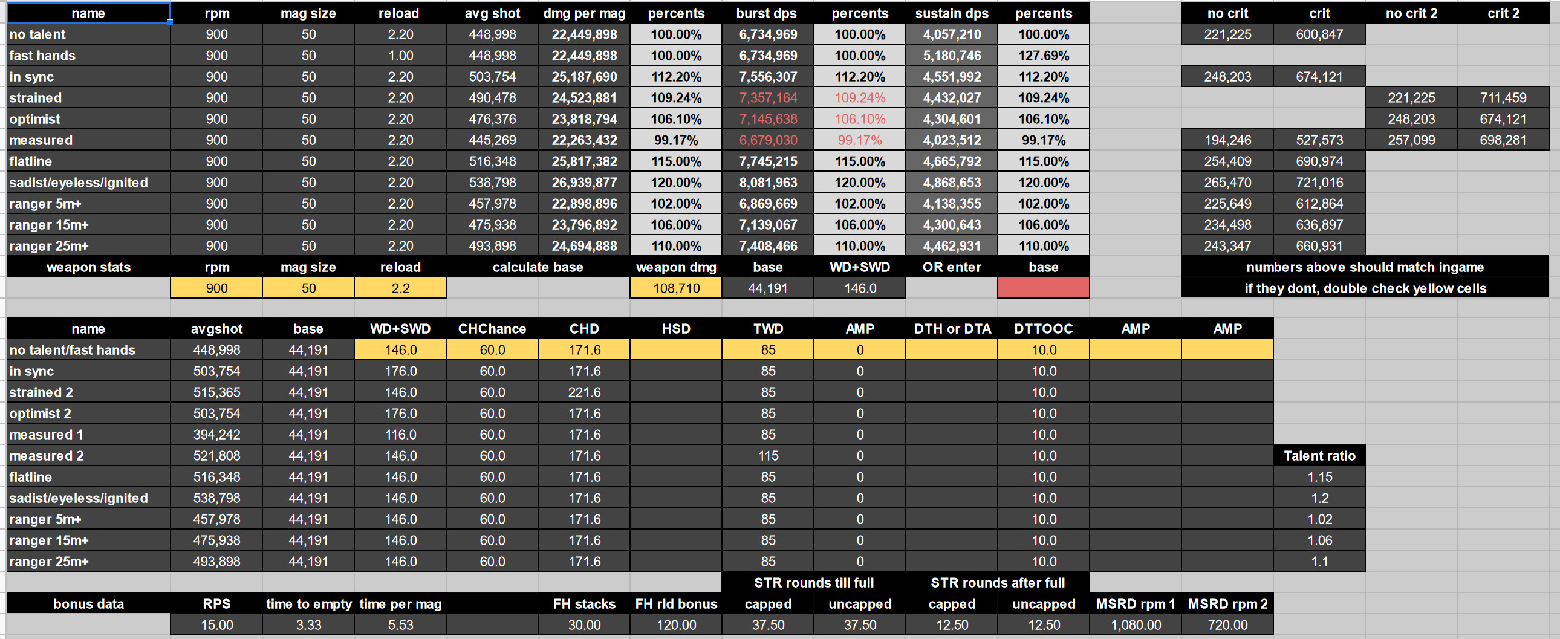Click the red burst dps value 7,357,164
The height and width of the screenshot is (639, 1560).
click(768, 97)
